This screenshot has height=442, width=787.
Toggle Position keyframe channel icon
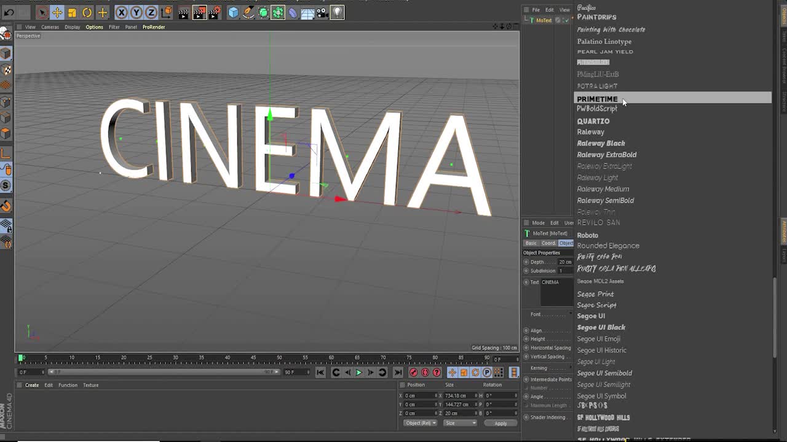(x=452, y=372)
